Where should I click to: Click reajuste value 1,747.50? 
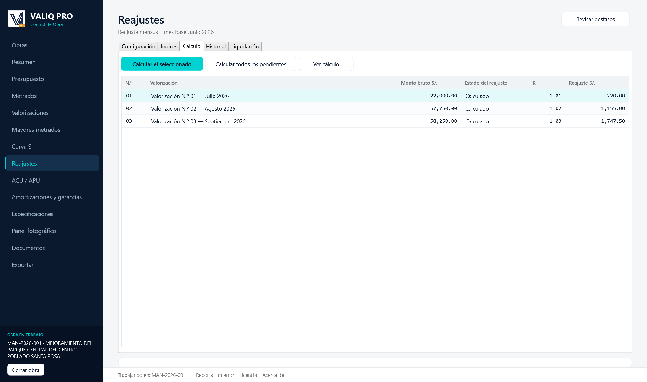coord(613,121)
